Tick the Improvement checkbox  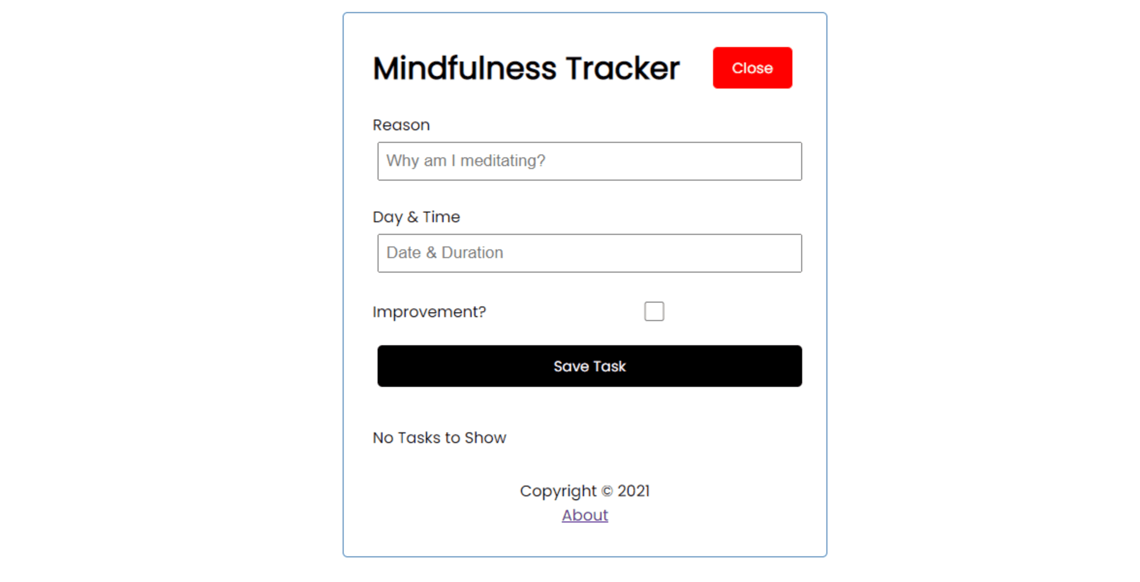[x=654, y=311]
